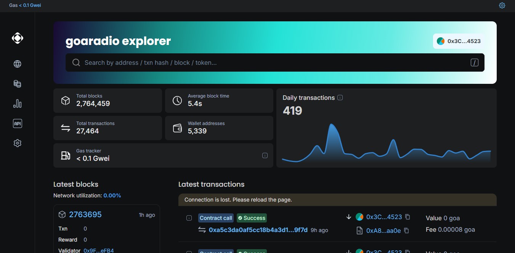Copy the 0xA8...aa0e contract address
The height and width of the screenshot is (253, 515).
[406, 231]
